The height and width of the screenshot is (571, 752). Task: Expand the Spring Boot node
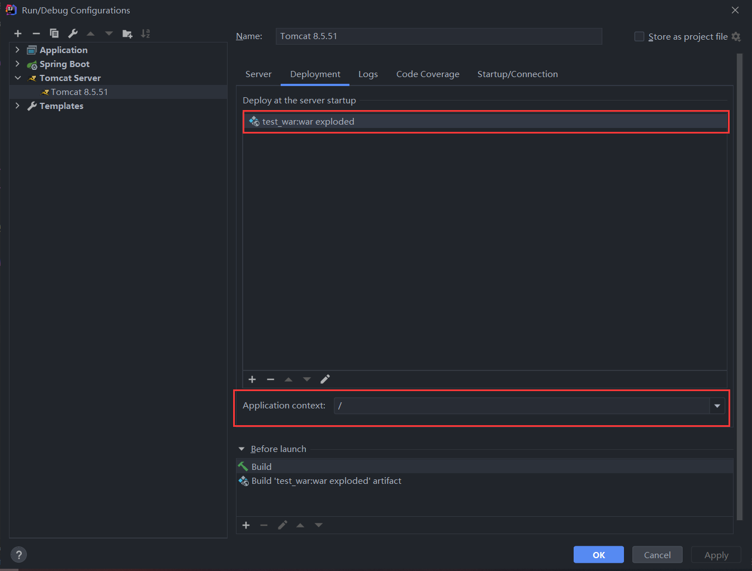coord(17,64)
